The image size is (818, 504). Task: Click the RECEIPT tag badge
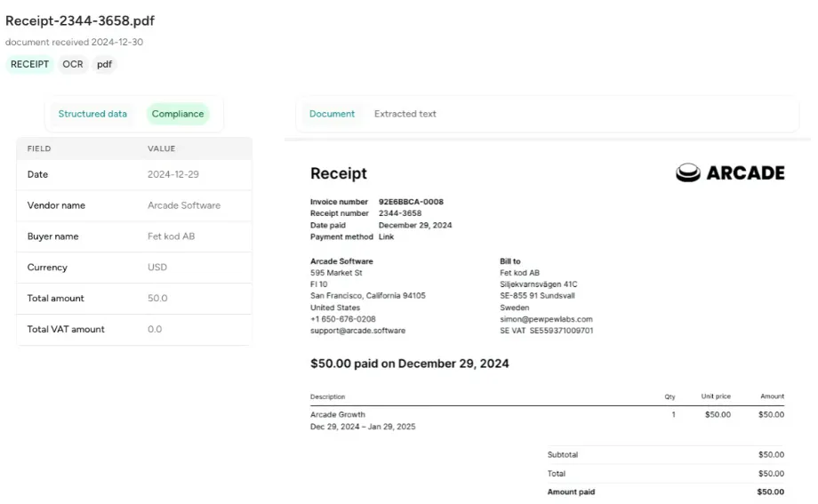click(x=29, y=64)
